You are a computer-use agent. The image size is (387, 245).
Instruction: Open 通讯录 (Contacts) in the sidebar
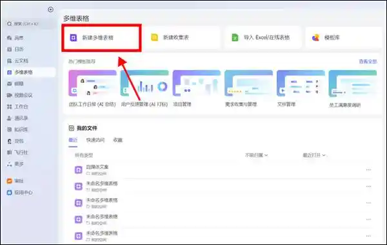point(17,118)
